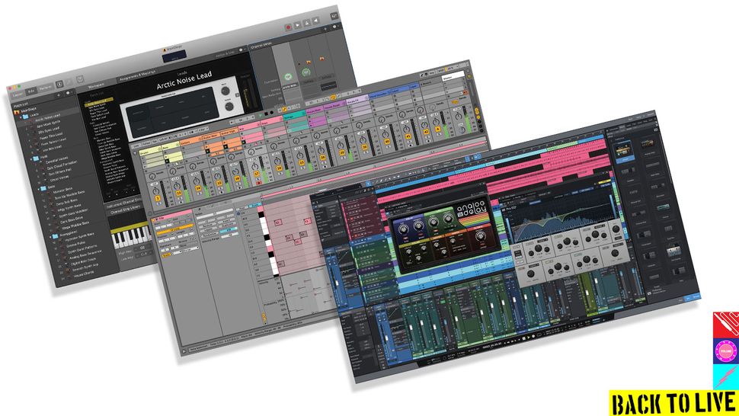The image size is (739, 416).
Task: Select the Groove Pulse patch
Action: pyautogui.click(x=75, y=244)
